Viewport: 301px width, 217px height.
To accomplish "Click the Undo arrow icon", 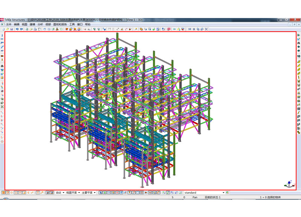I will tap(17, 29).
